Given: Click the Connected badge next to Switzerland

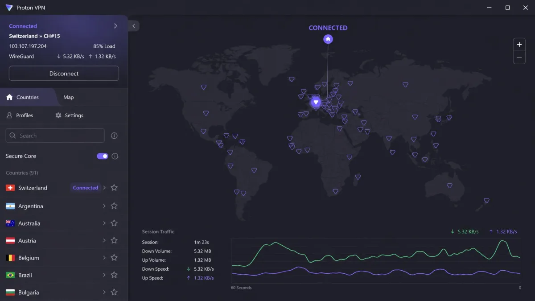Looking at the screenshot, I should click(x=85, y=188).
